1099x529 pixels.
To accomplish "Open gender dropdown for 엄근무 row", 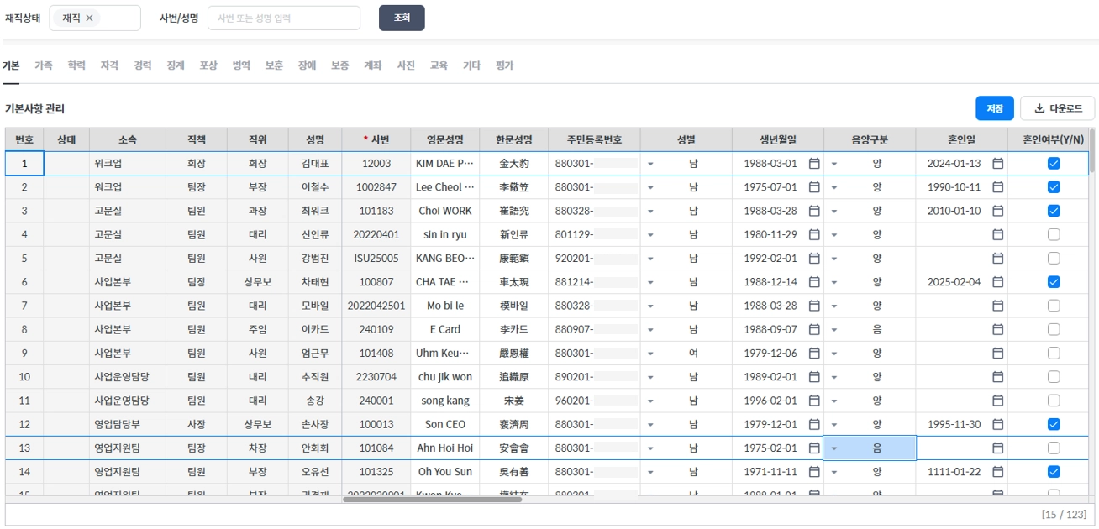I will 650,354.
